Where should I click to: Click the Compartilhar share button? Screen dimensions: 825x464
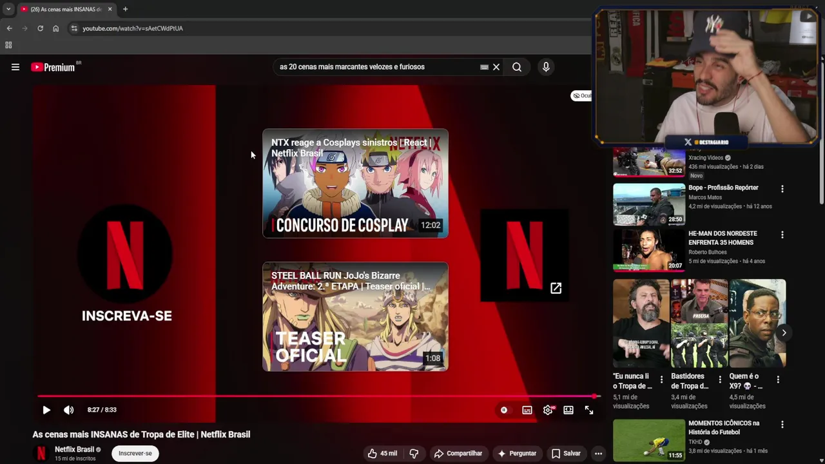pos(458,453)
